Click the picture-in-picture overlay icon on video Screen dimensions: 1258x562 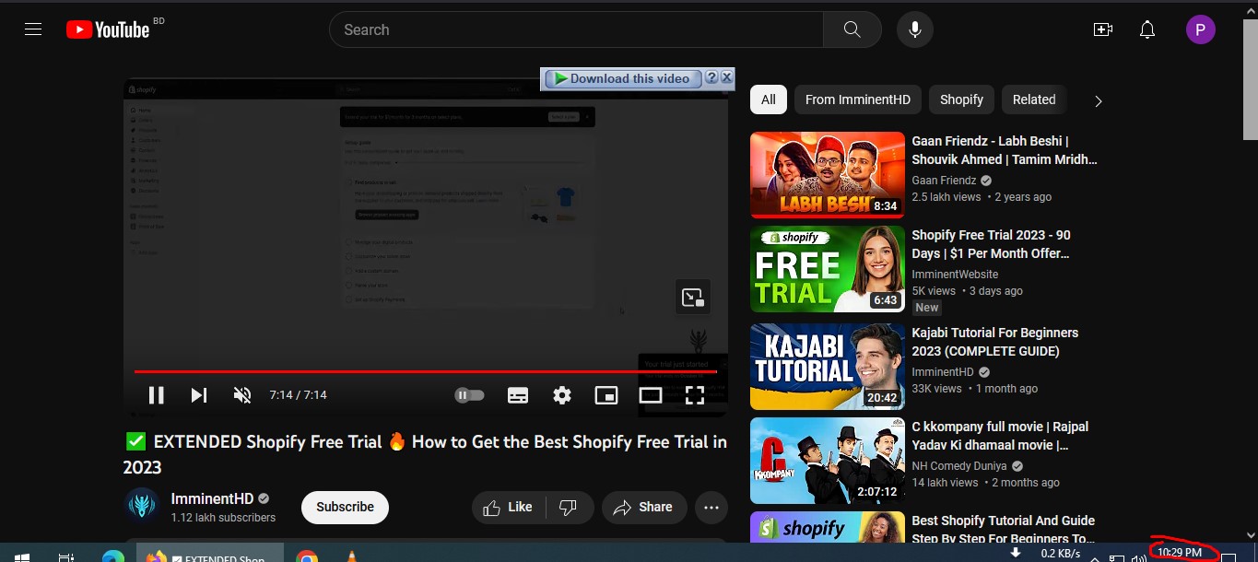(x=693, y=297)
